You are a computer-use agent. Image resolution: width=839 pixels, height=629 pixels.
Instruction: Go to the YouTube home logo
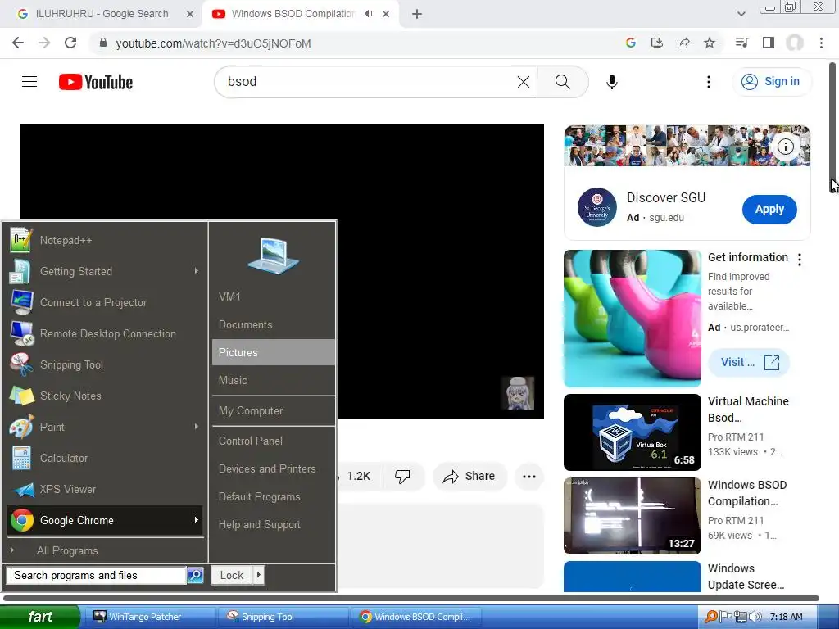(96, 82)
